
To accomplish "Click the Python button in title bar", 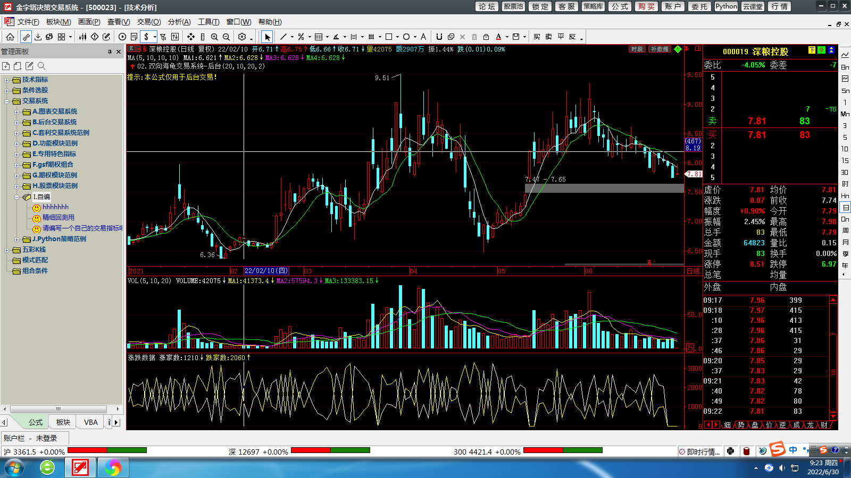I will tap(727, 6).
